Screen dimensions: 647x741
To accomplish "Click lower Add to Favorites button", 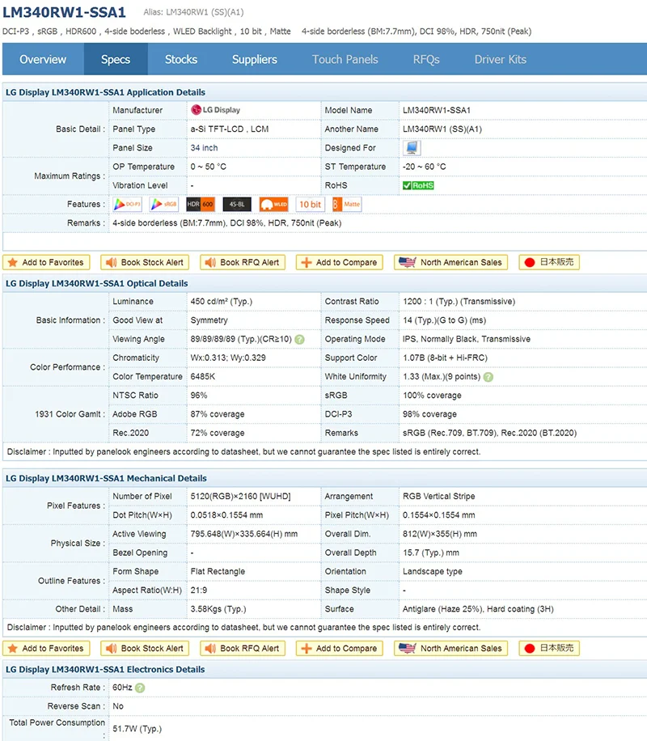I will tap(46, 649).
